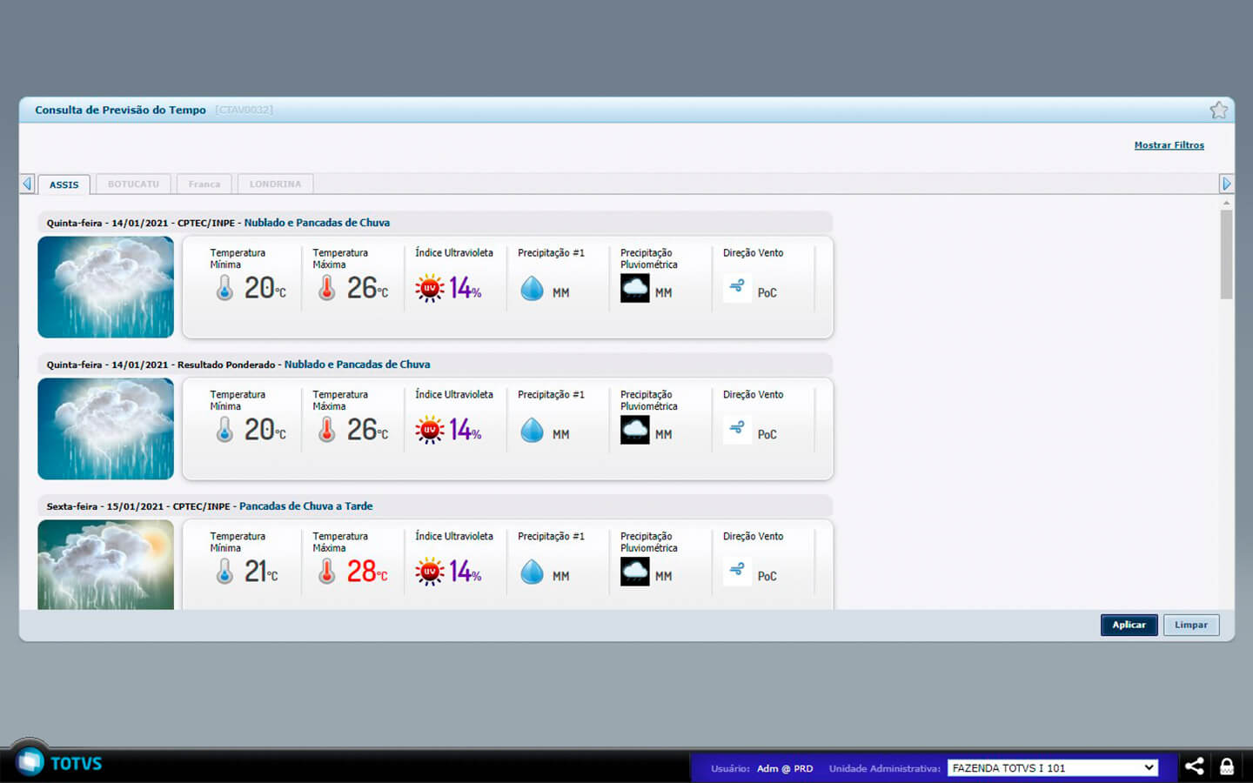Viewport: 1253px width, 783px height.
Task: Select the Franca tab
Action: 204,184
